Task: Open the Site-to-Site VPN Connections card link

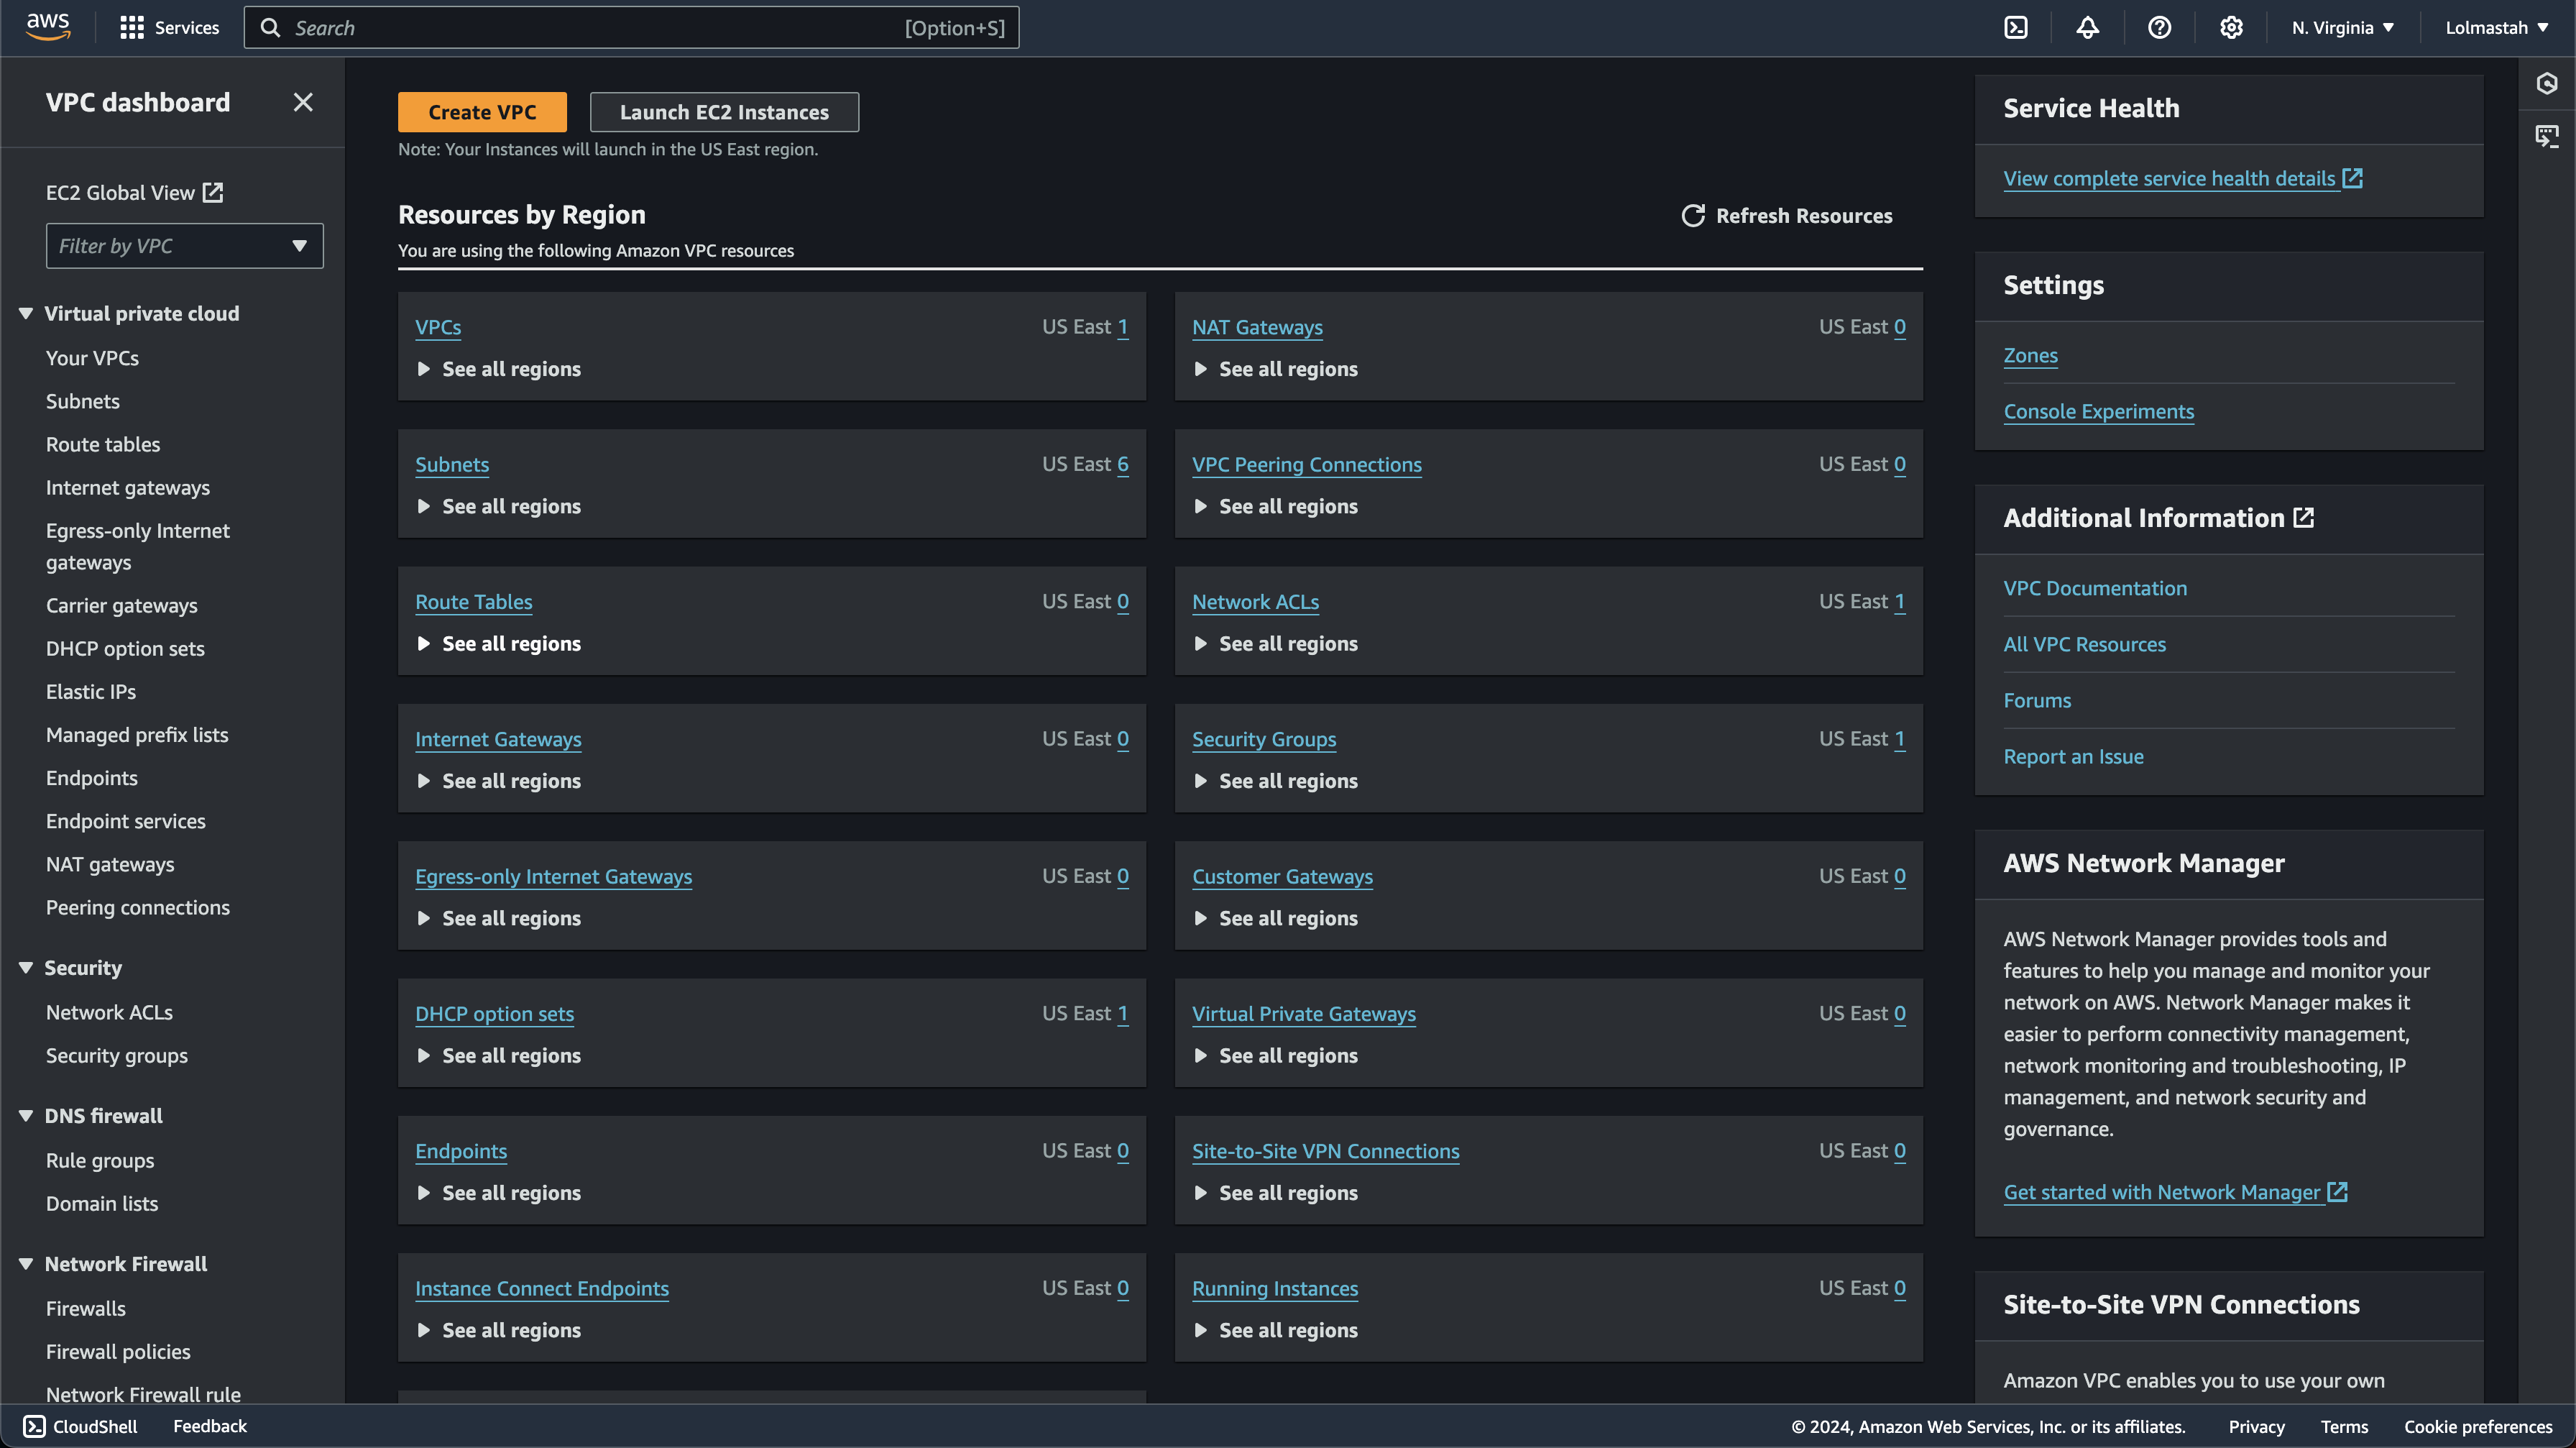Action: click(1326, 1151)
